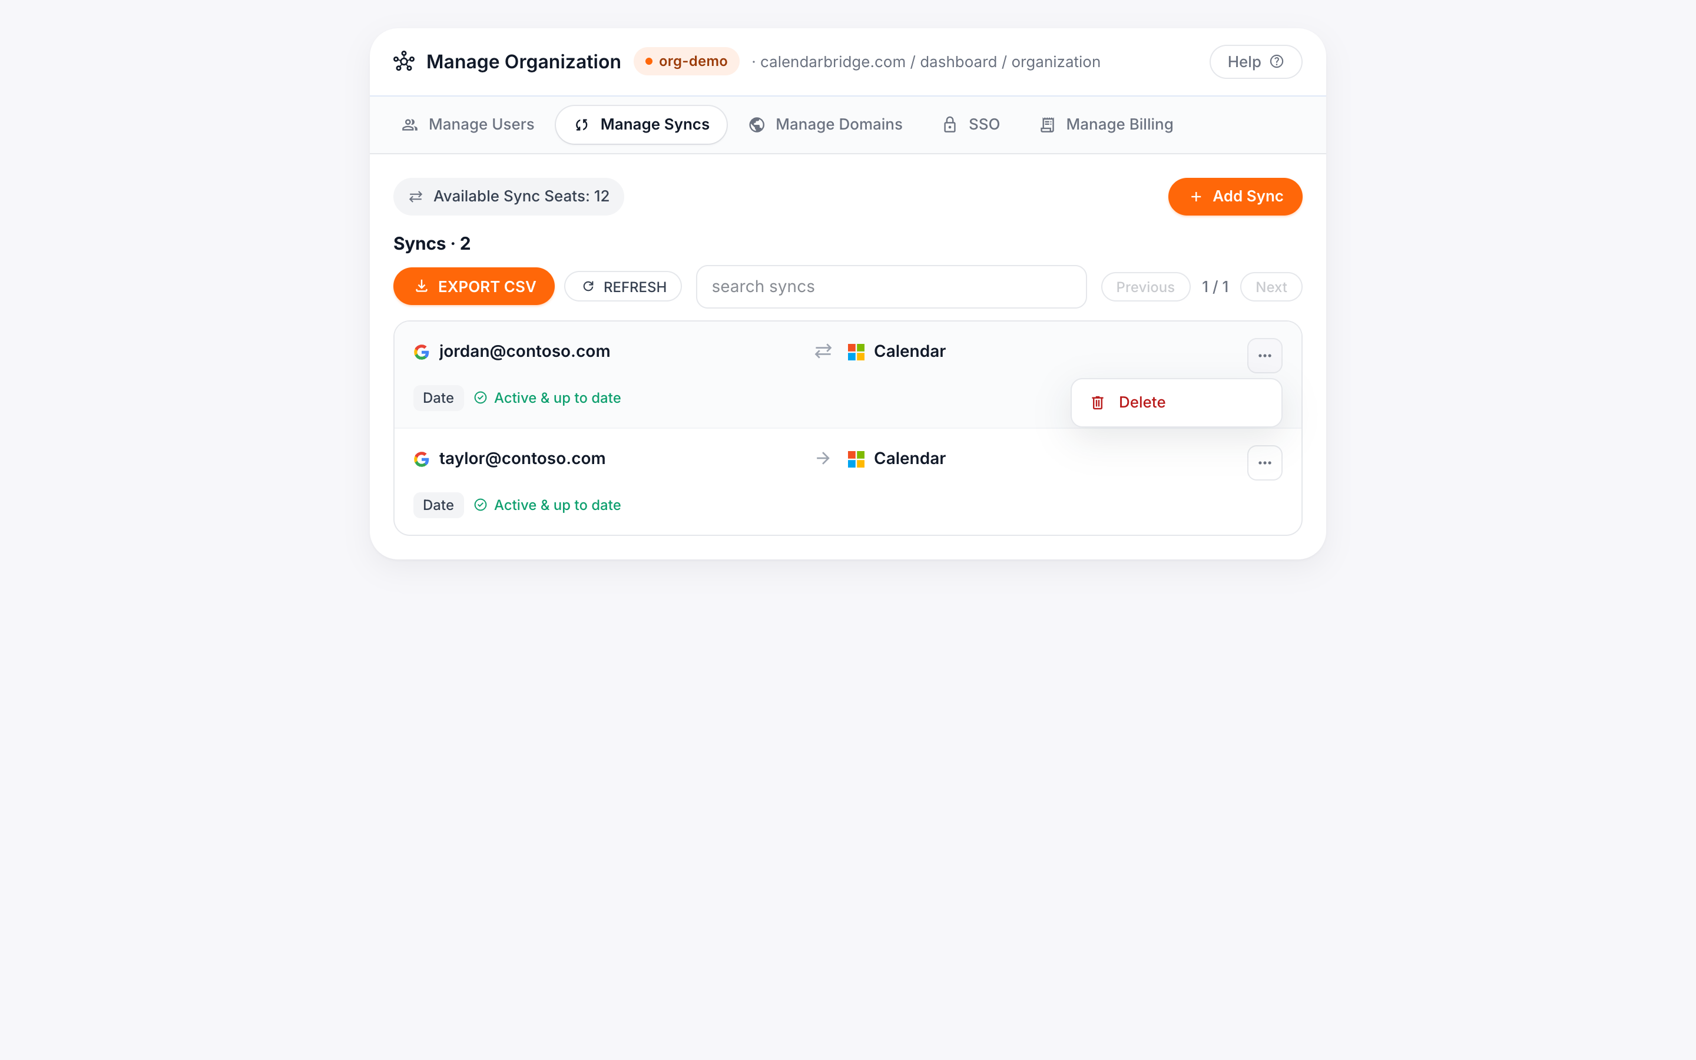Click the green check icon in taylor's status

tap(480, 505)
